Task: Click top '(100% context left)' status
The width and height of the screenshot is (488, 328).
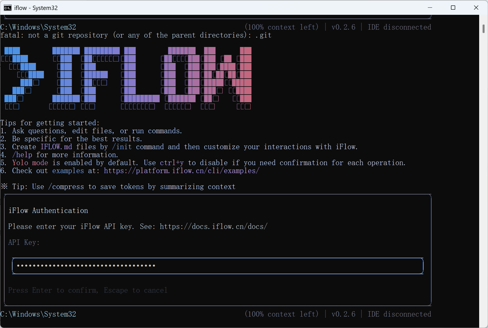Action: click(x=282, y=27)
